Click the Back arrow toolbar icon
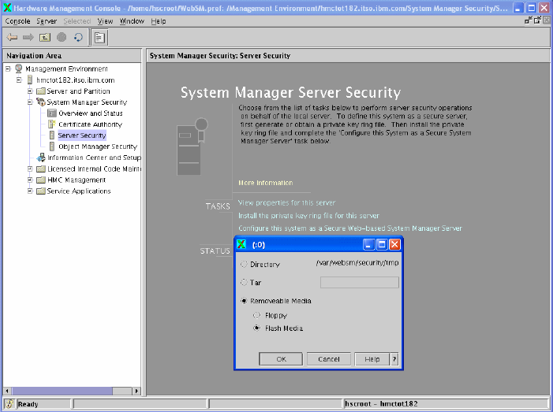 click(12, 37)
